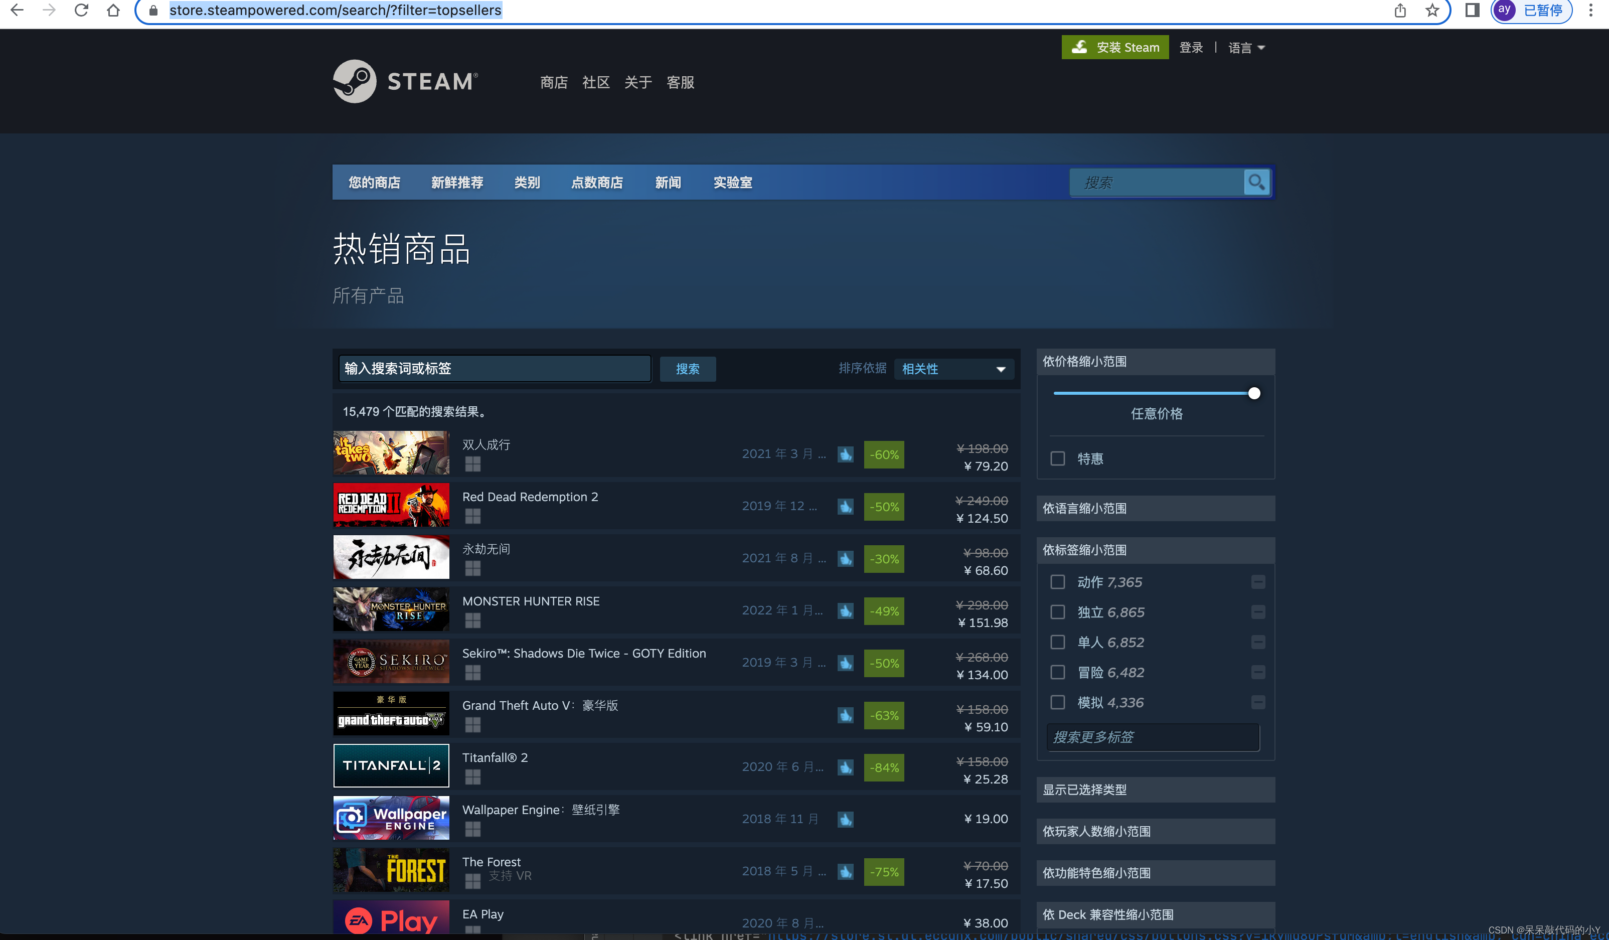Enable the 特惠 specials checkbox
The height and width of the screenshot is (940, 1609).
tap(1057, 458)
